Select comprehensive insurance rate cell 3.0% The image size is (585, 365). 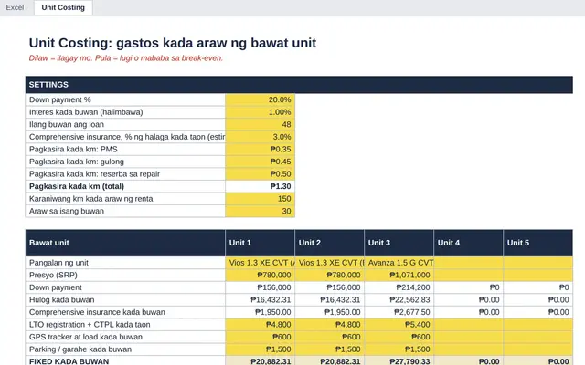[x=260, y=137]
